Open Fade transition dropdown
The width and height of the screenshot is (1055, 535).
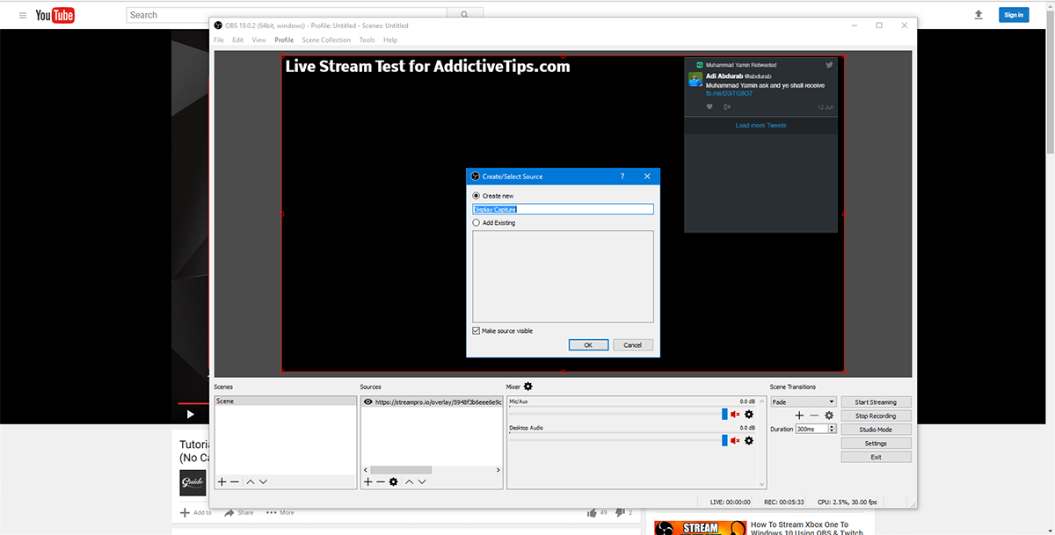tap(803, 401)
